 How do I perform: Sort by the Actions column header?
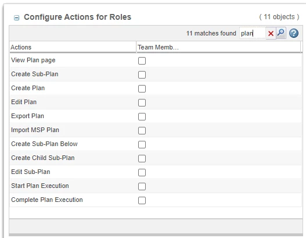73,47
